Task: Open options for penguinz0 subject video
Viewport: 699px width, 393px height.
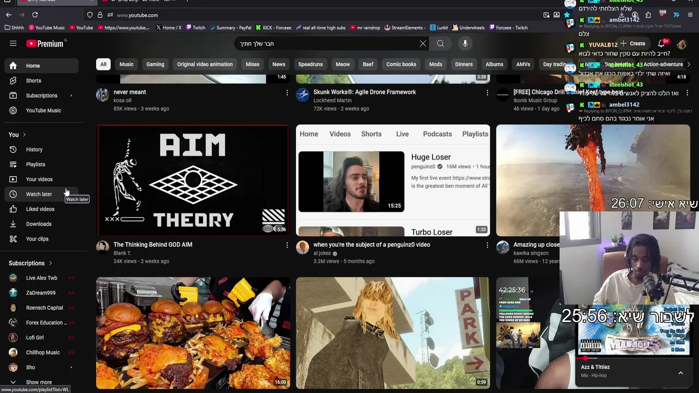Action: tap(487, 246)
